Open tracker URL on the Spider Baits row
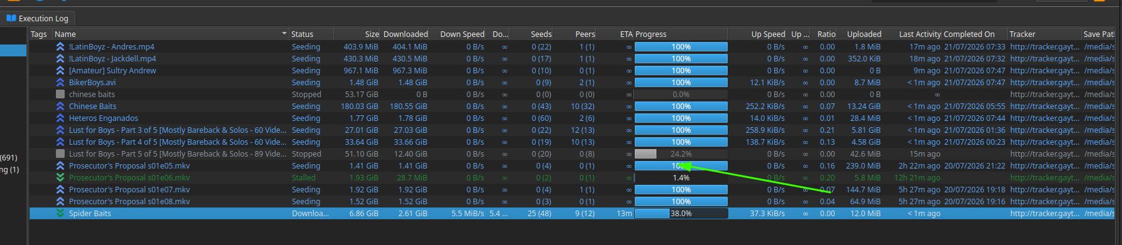 (1045, 213)
